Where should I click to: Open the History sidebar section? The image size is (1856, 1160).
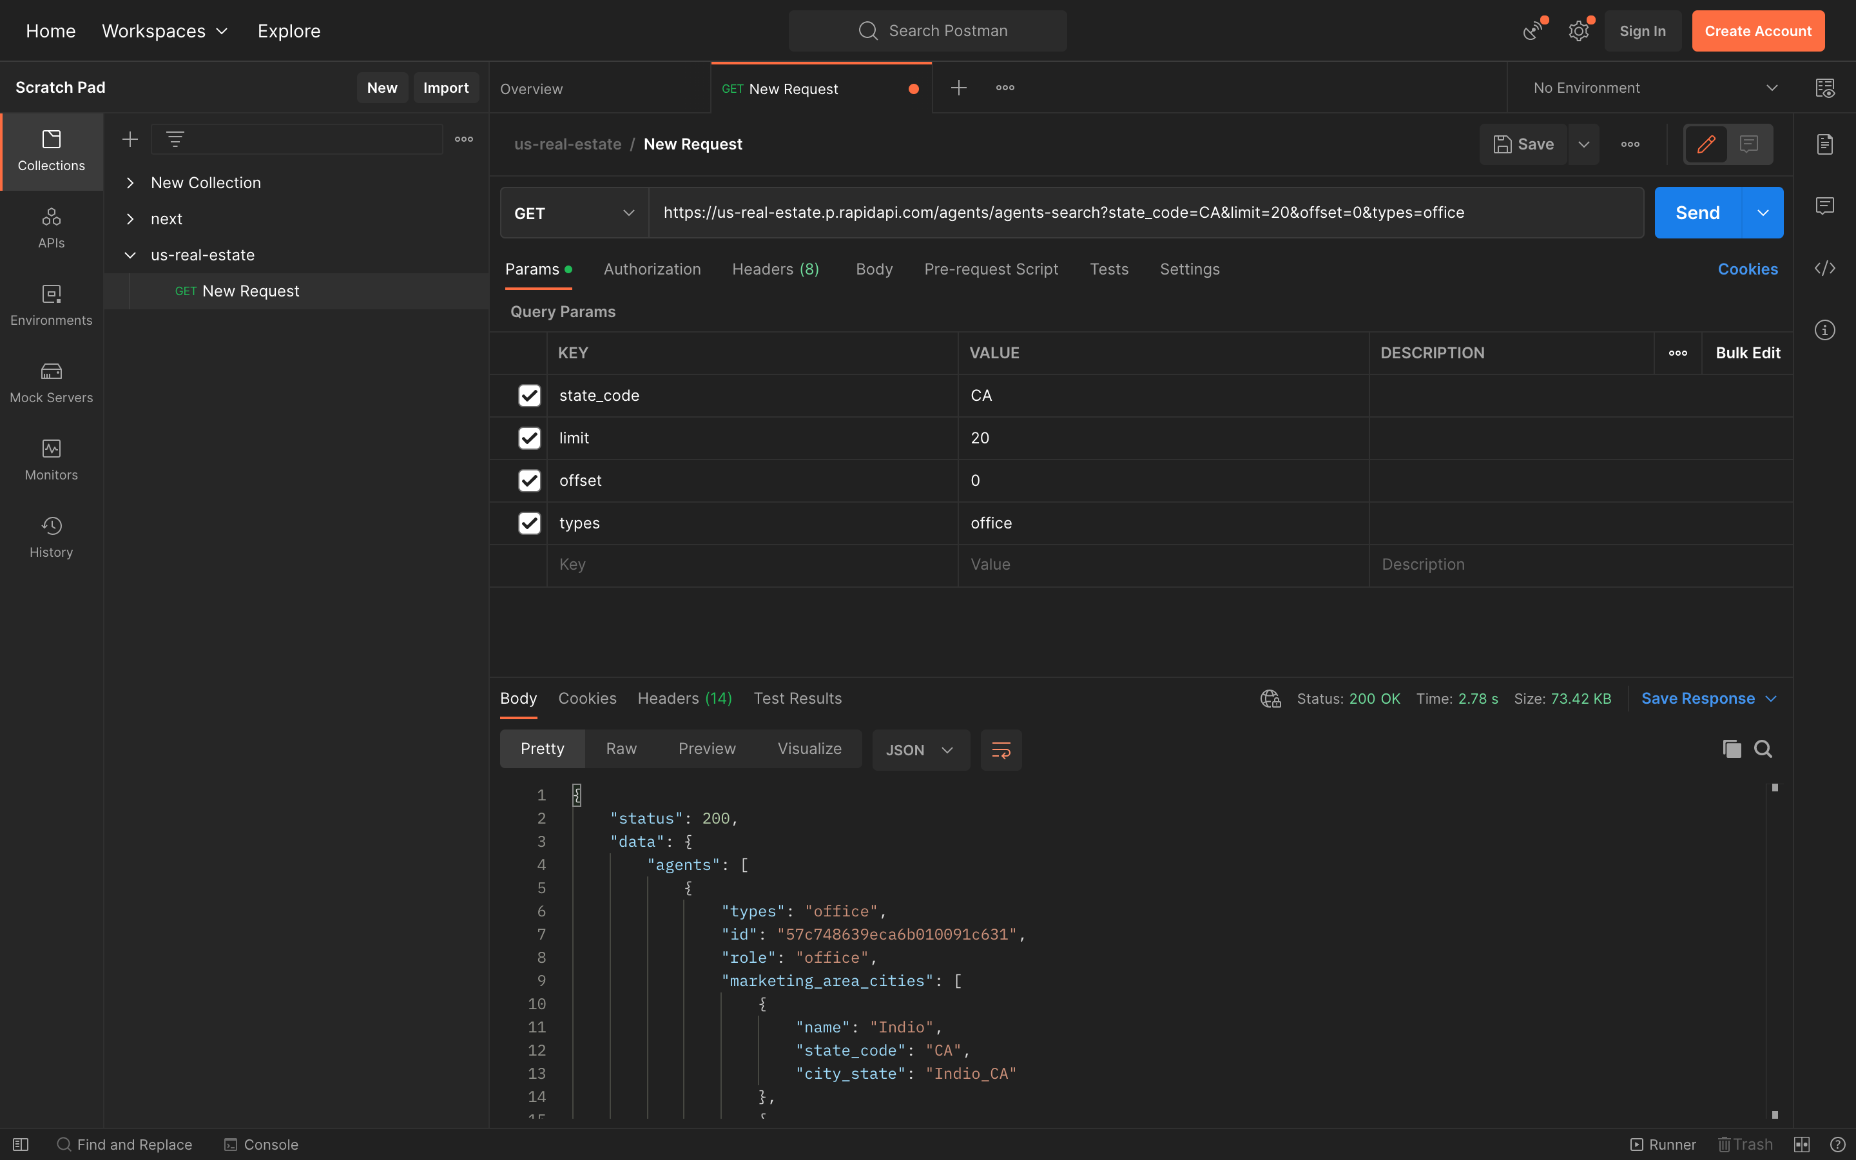[x=52, y=537]
